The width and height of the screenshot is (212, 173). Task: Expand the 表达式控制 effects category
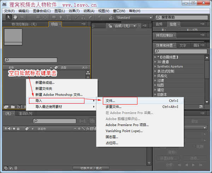pyautogui.click(x=155, y=71)
